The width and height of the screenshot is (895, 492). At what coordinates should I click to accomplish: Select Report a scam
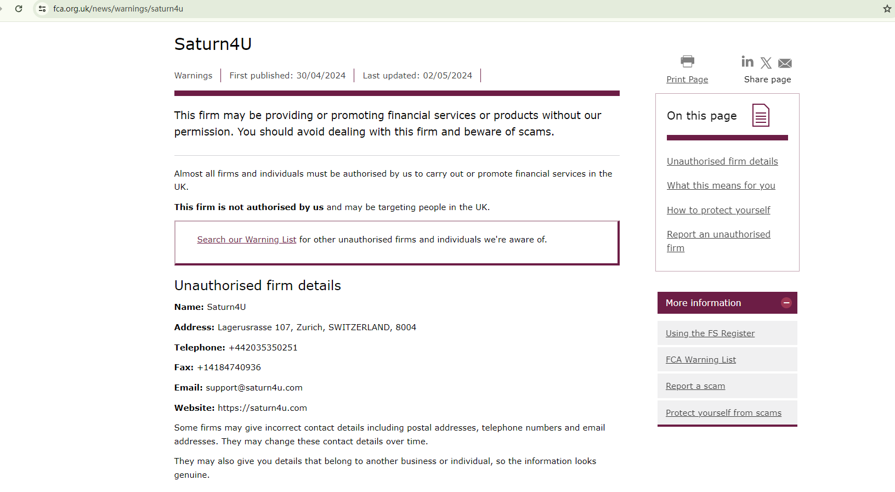695,386
